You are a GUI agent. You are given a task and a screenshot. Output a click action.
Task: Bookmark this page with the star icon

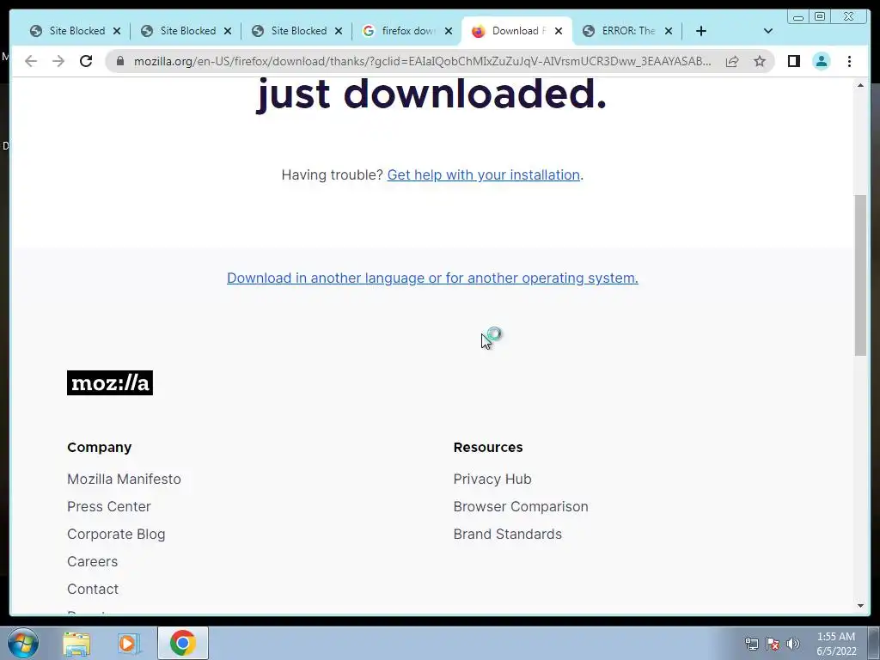click(760, 61)
